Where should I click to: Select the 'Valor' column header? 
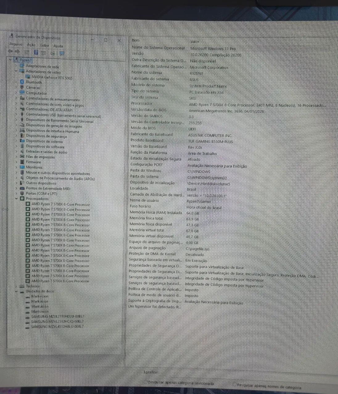[x=195, y=41]
